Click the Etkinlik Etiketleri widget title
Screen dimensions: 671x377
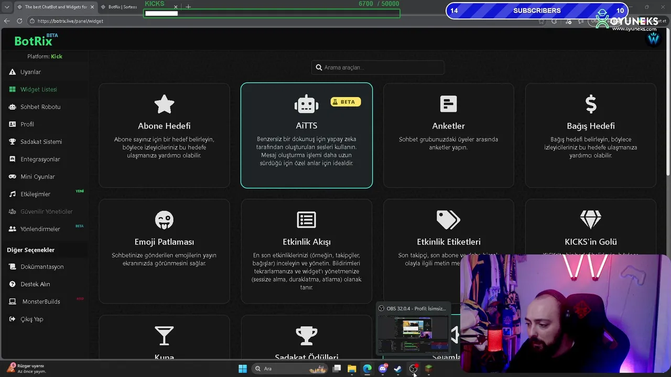pyautogui.click(x=448, y=242)
